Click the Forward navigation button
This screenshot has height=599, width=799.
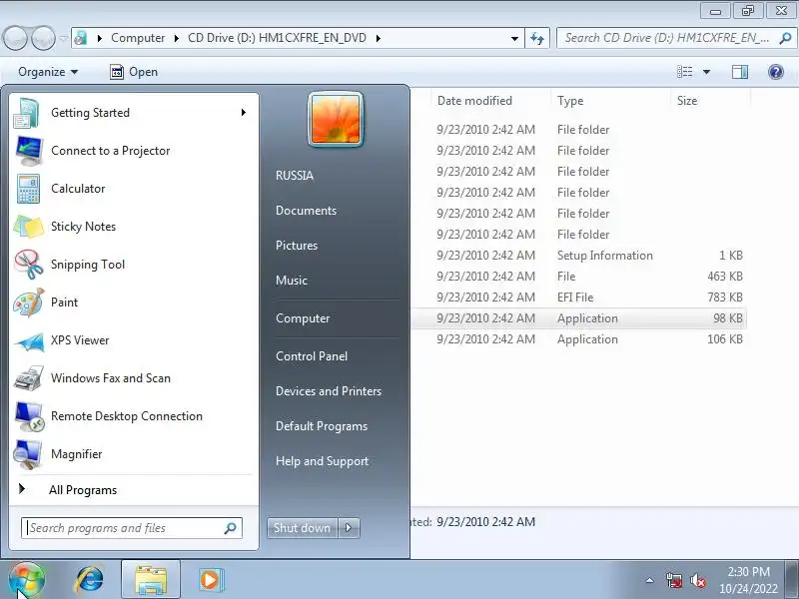(x=43, y=38)
